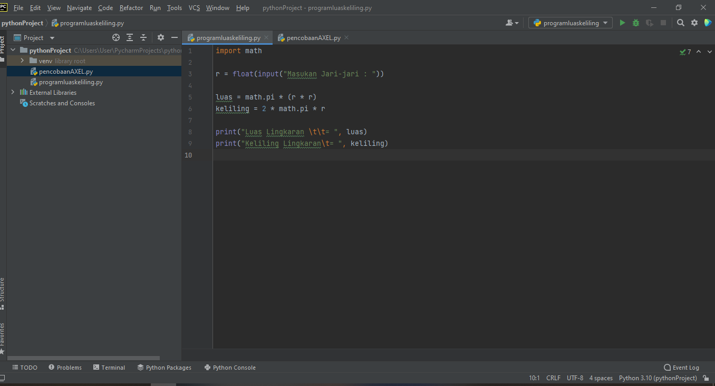
Task: Open the Problems tool window
Action: [x=65, y=367]
